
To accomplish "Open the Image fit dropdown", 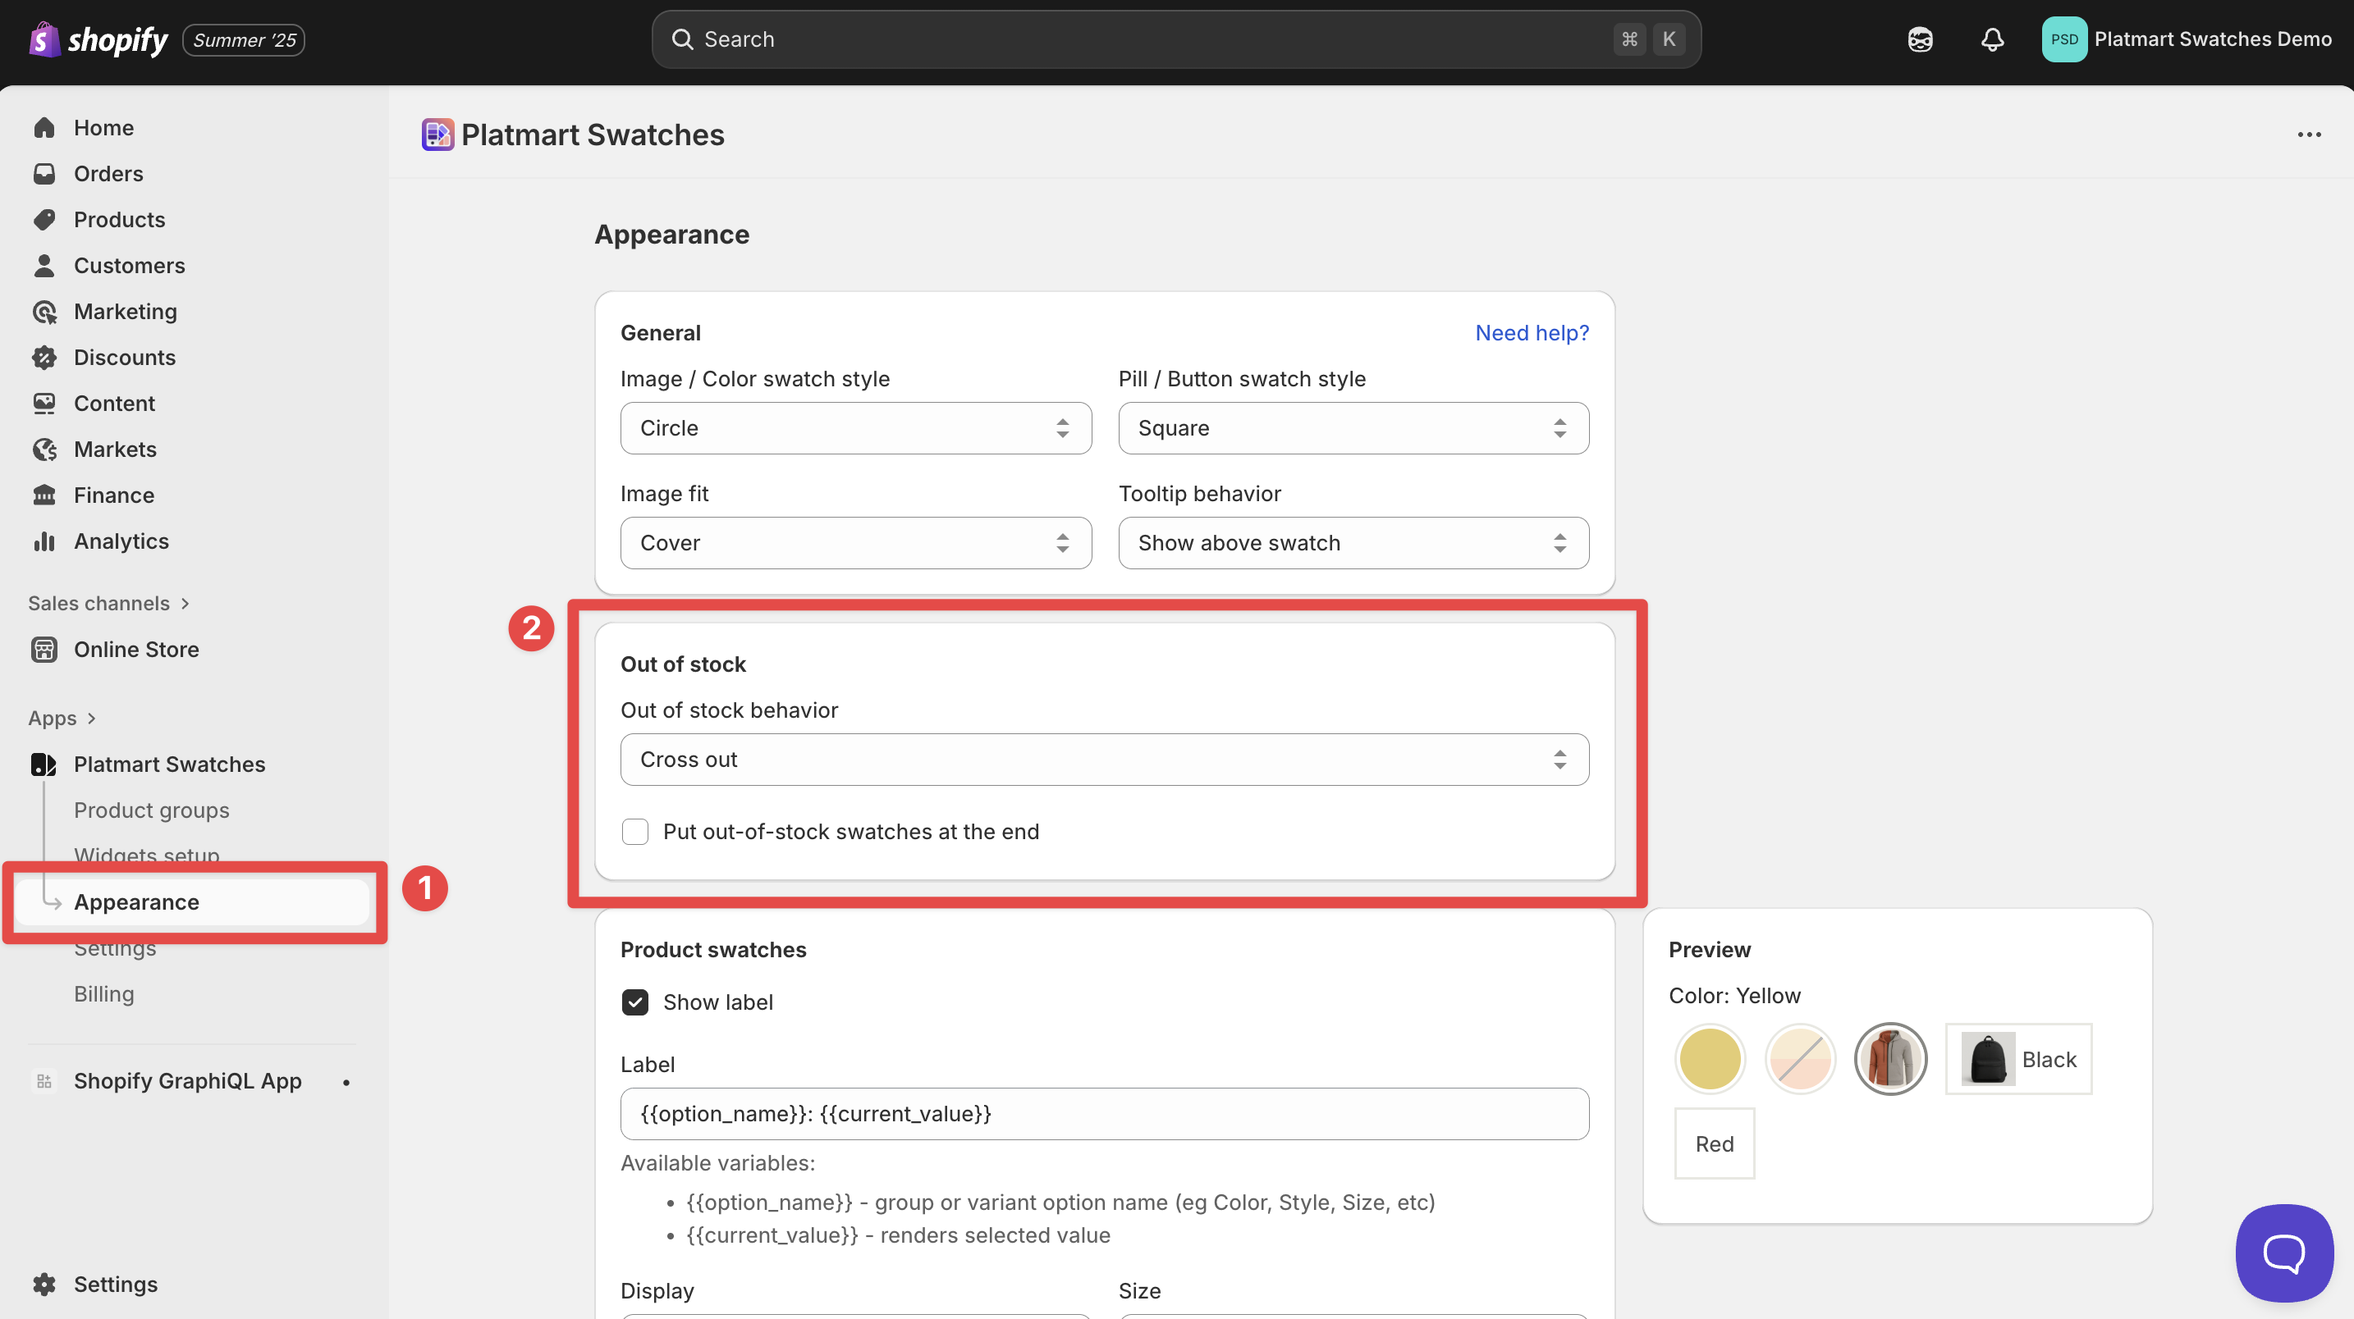I will [x=855, y=544].
